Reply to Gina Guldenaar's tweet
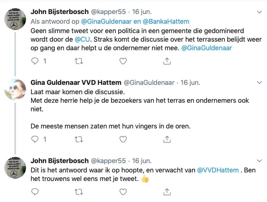This screenshot has height=202, width=267. coord(35,139)
